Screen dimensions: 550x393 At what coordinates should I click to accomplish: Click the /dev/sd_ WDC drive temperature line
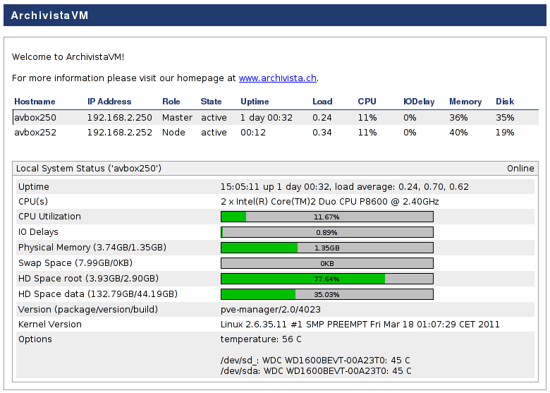pyautogui.click(x=315, y=361)
